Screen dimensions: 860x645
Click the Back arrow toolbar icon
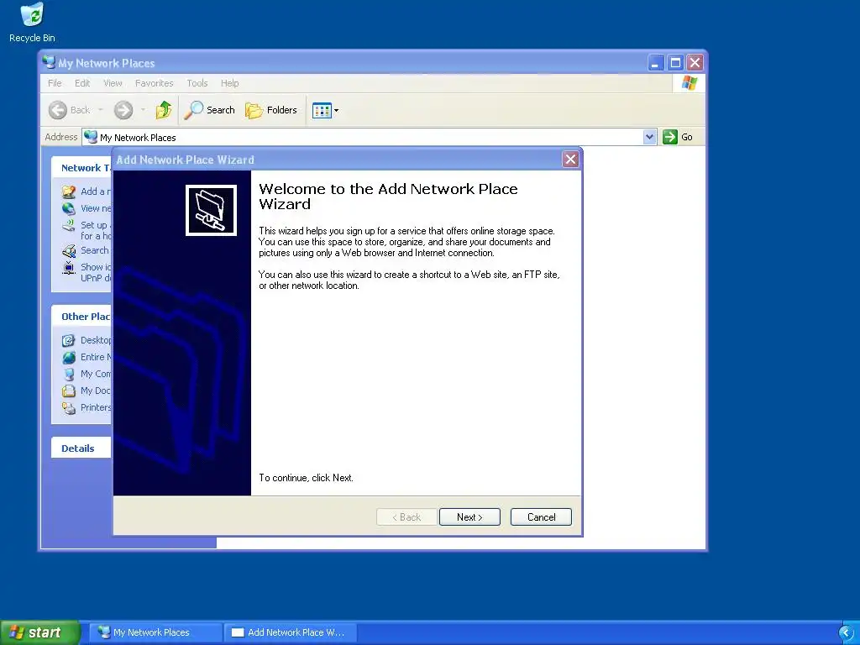pos(58,110)
